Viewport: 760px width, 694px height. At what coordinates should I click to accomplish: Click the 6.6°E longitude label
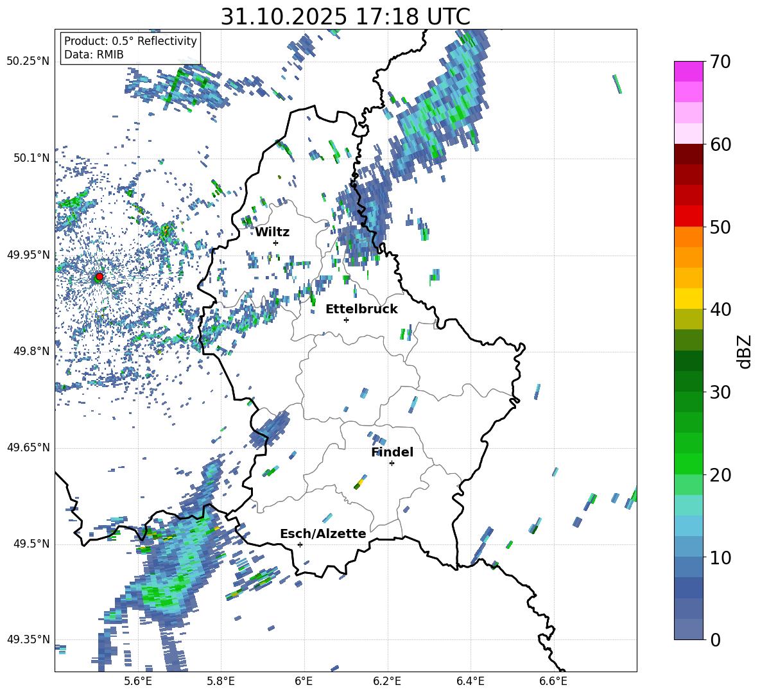click(553, 681)
